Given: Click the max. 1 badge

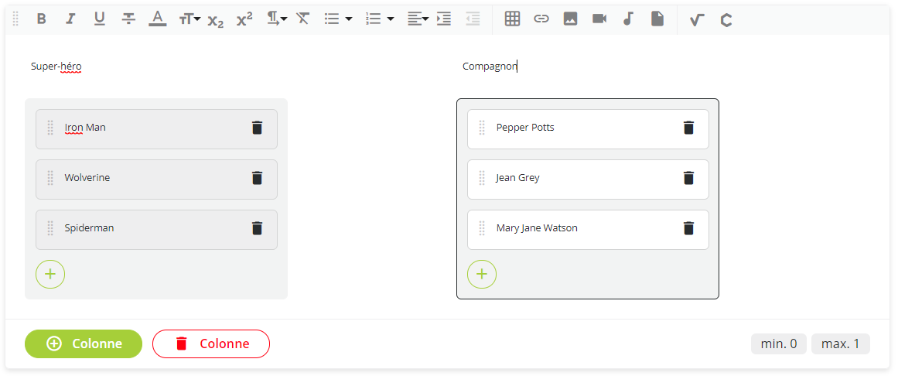Looking at the screenshot, I should [841, 344].
